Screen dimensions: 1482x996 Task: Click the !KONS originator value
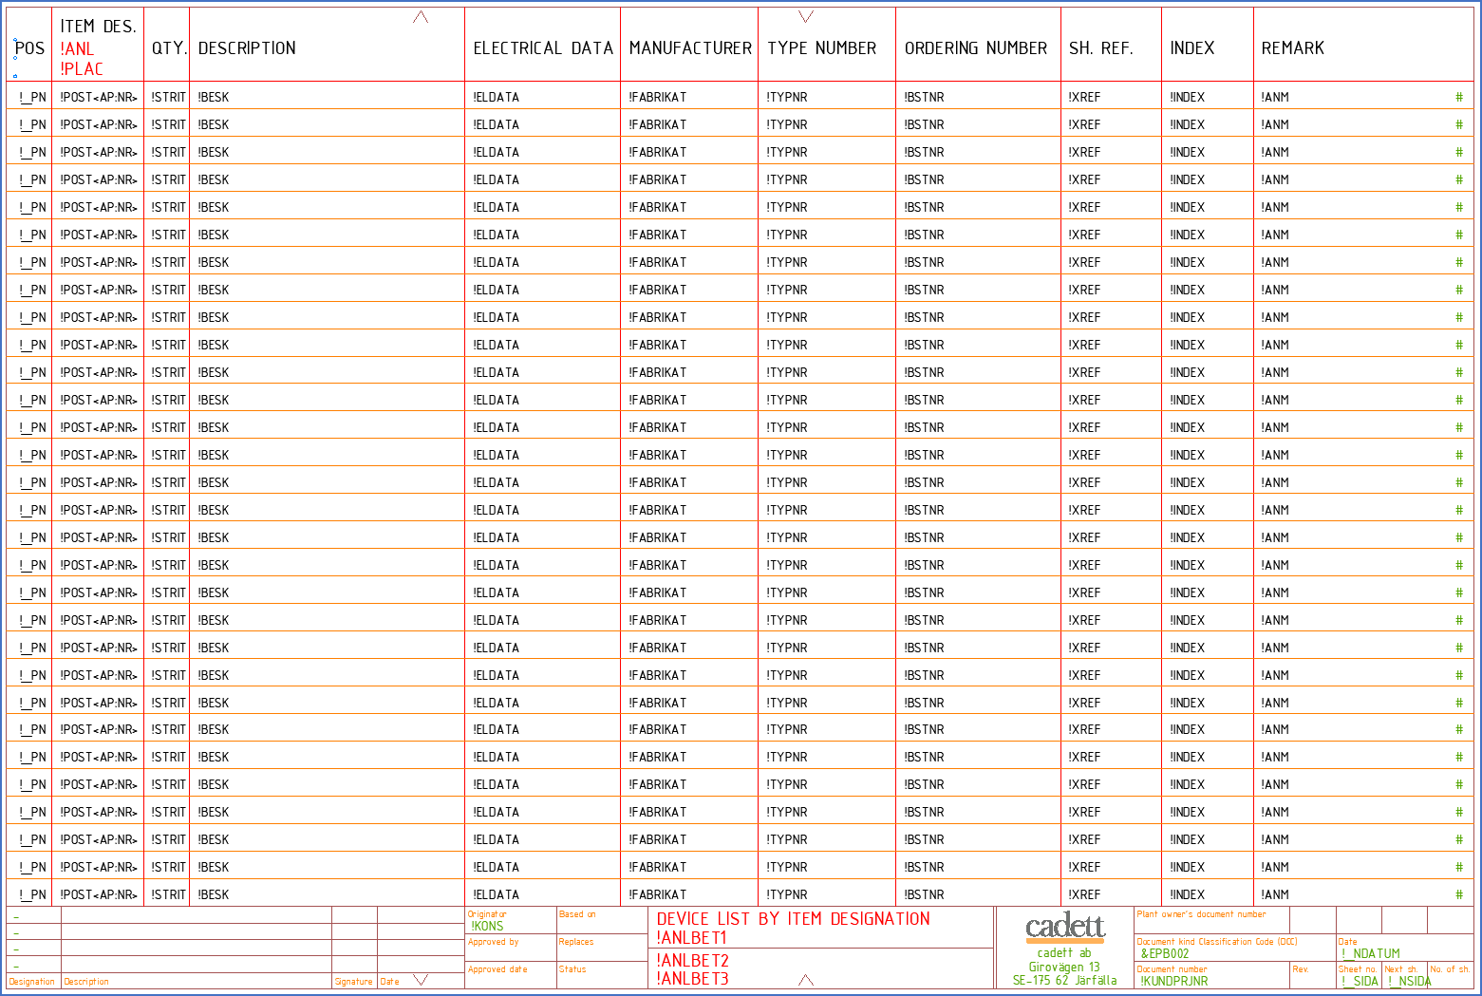488,927
